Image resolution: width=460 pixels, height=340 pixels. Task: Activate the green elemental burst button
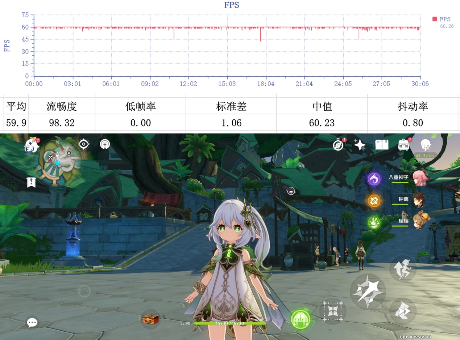(301, 319)
